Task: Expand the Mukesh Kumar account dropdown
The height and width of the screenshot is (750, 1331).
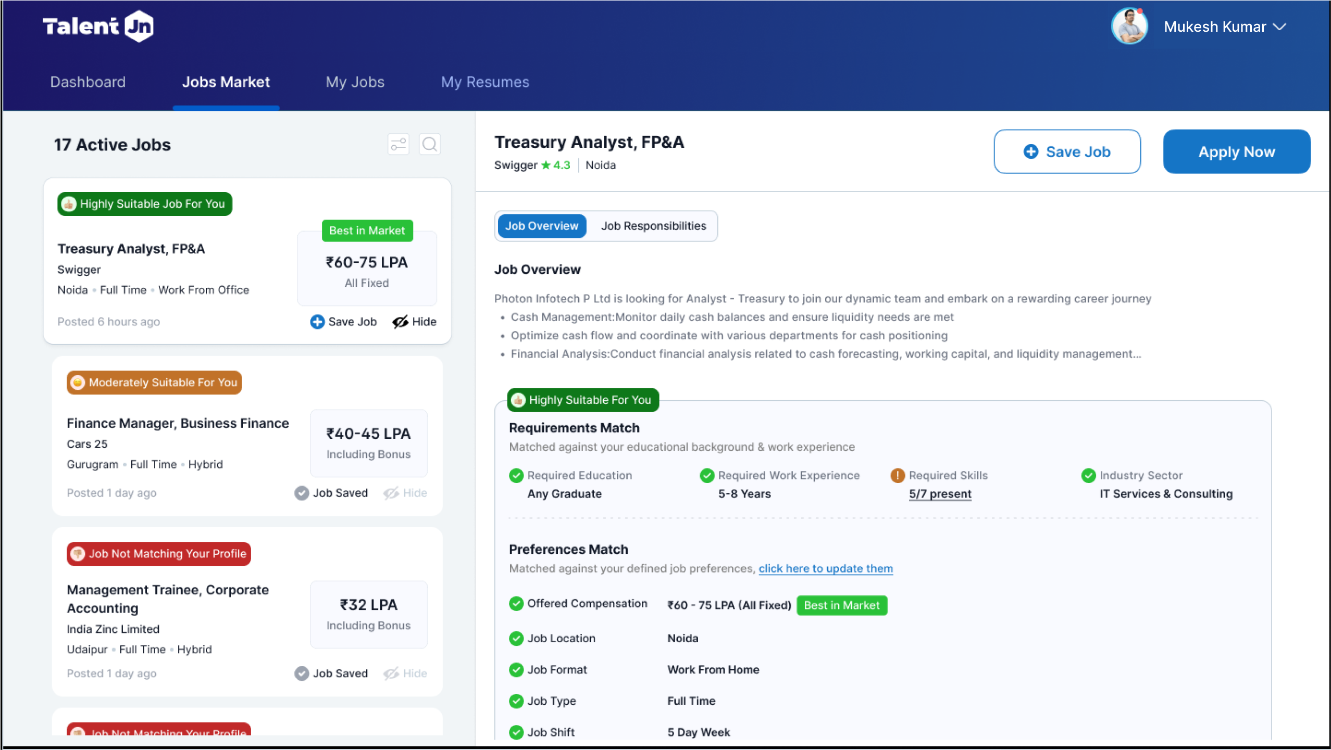Action: pos(1280,27)
